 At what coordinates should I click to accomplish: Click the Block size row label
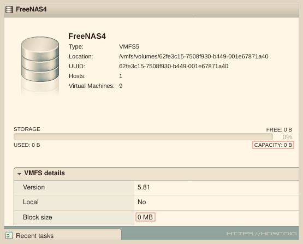[x=38, y=217]
